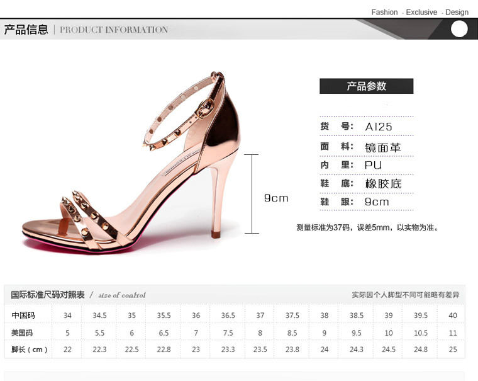Select the product code AI25
478x381 pixels.
[x=379, y=127]
